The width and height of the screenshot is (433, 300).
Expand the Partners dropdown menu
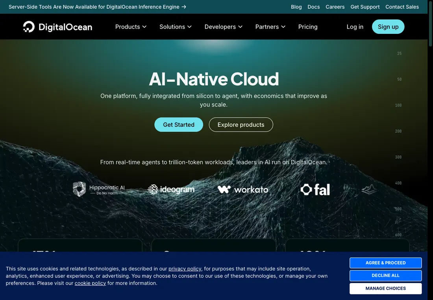270,27
